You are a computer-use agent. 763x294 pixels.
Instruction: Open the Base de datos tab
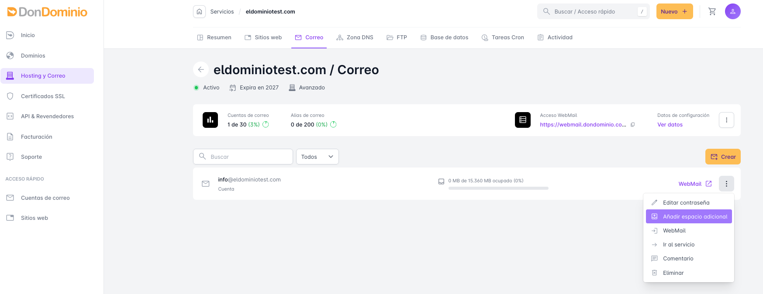(444, 38)
